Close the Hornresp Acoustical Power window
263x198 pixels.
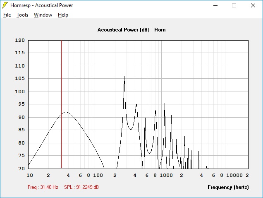253,5
